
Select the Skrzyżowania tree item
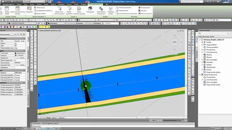[211, 67]
